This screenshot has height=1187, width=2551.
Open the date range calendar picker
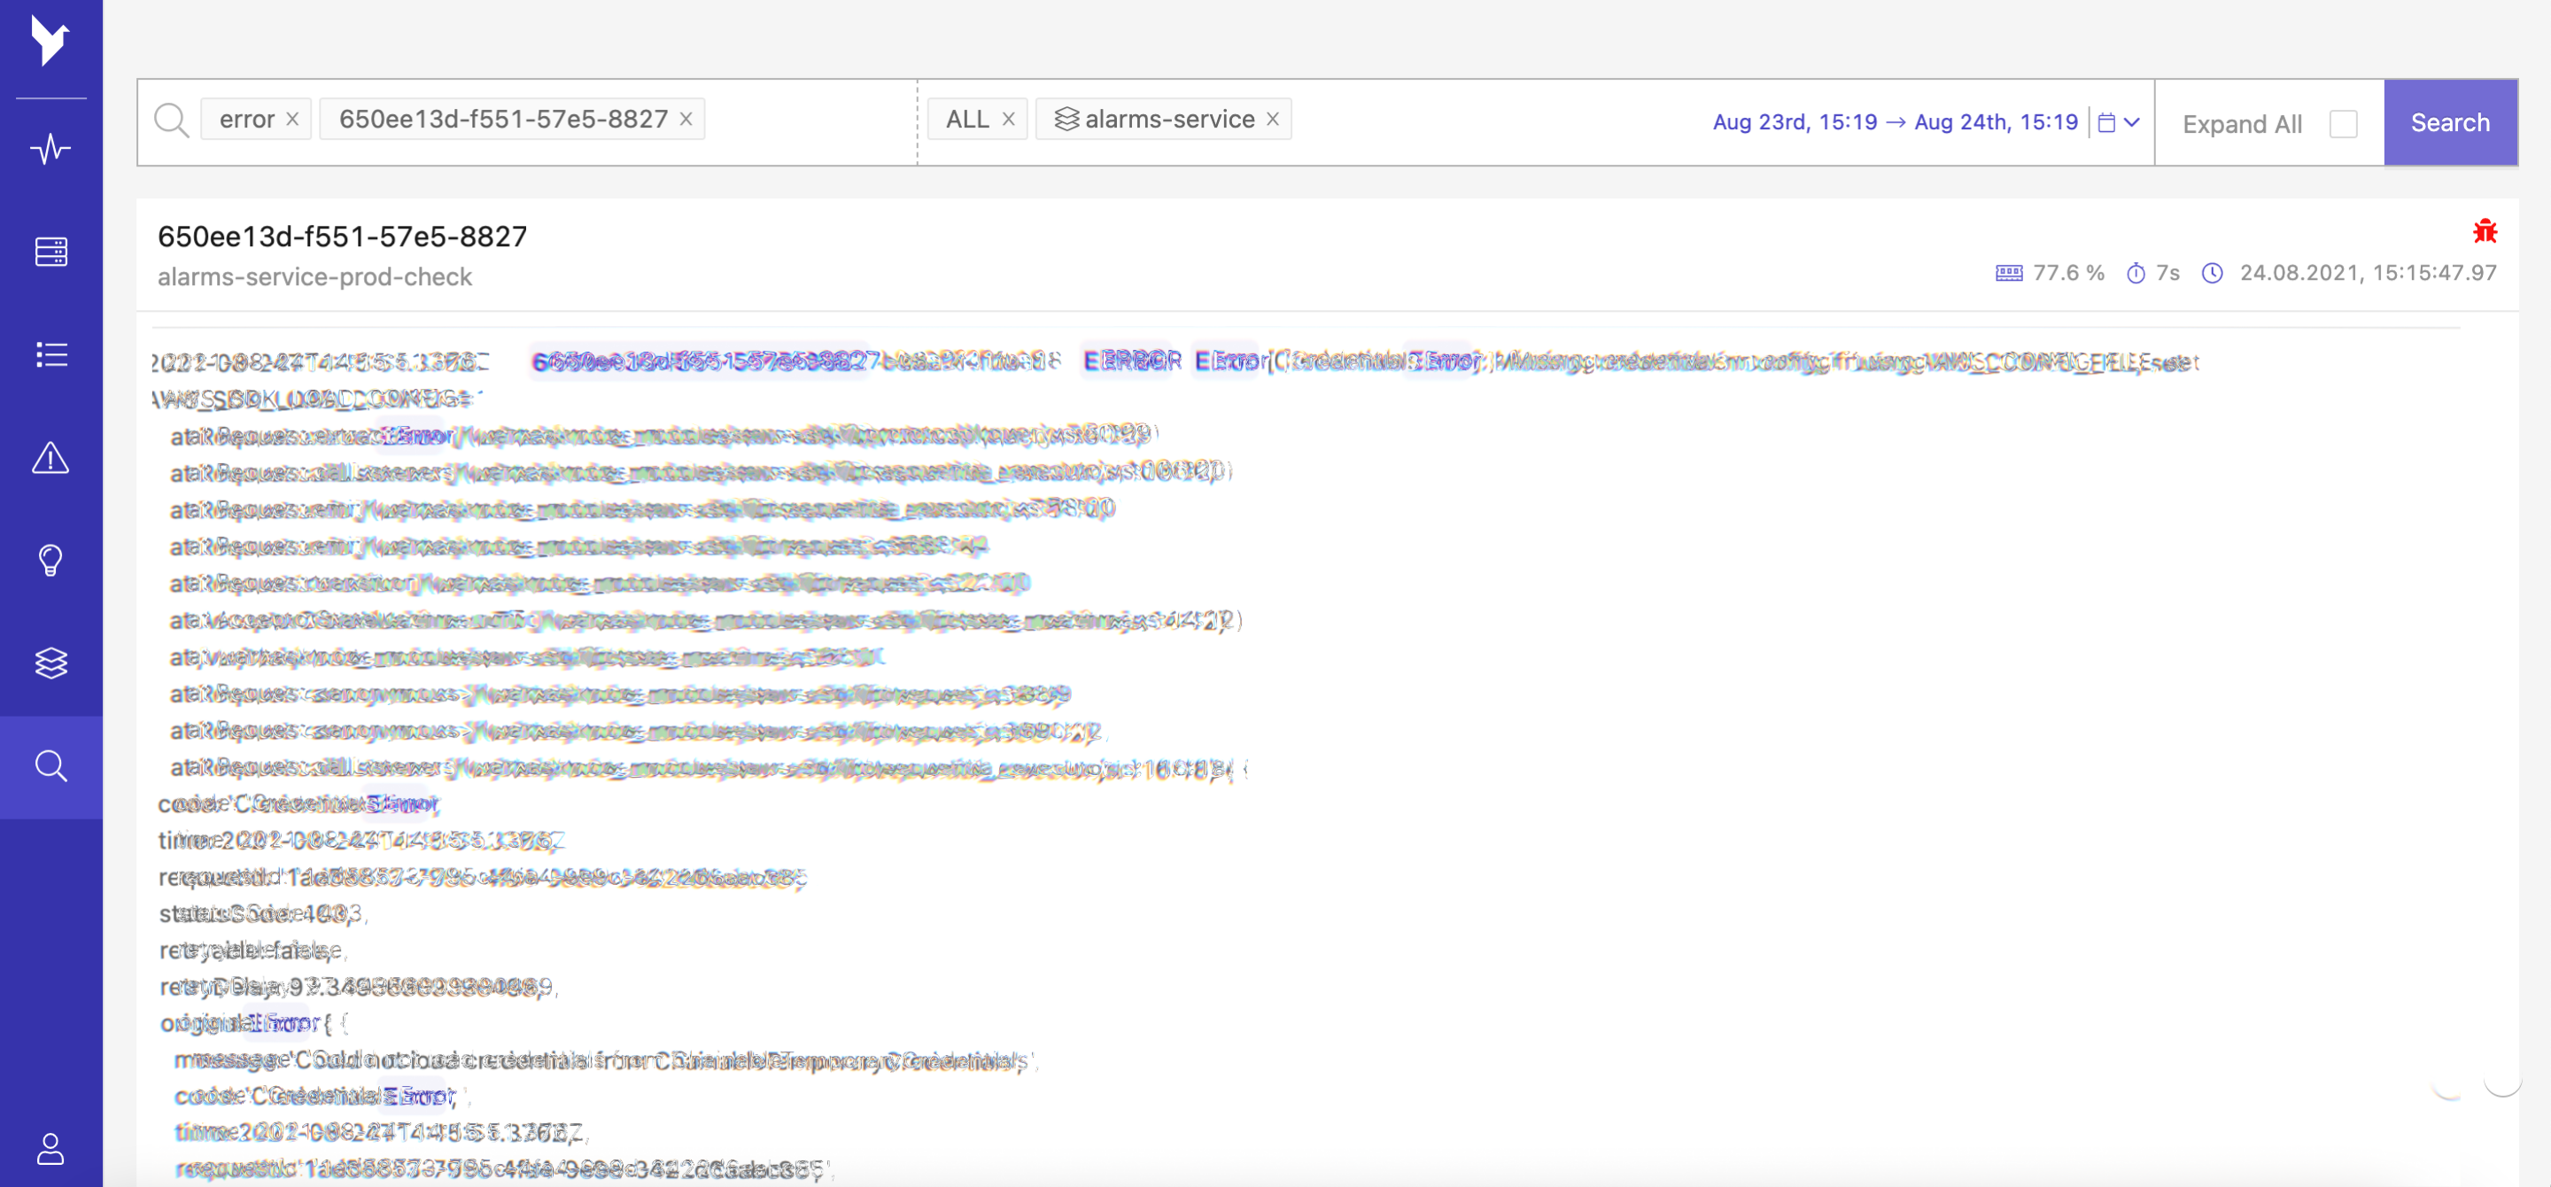coord(2108,122)
